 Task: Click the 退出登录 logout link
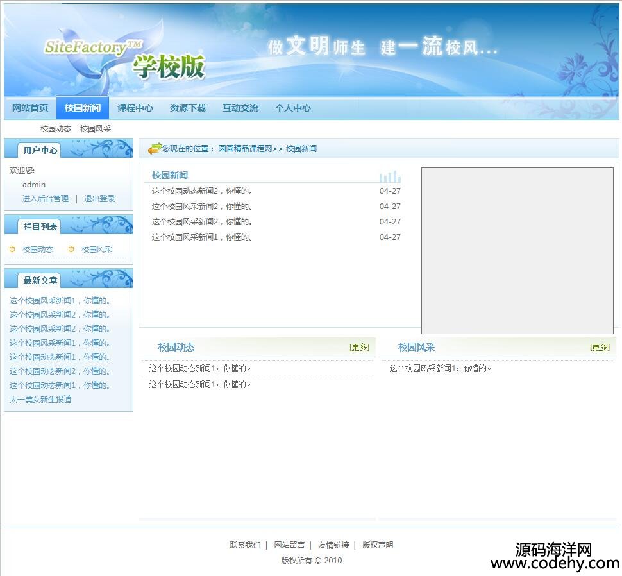99,199
